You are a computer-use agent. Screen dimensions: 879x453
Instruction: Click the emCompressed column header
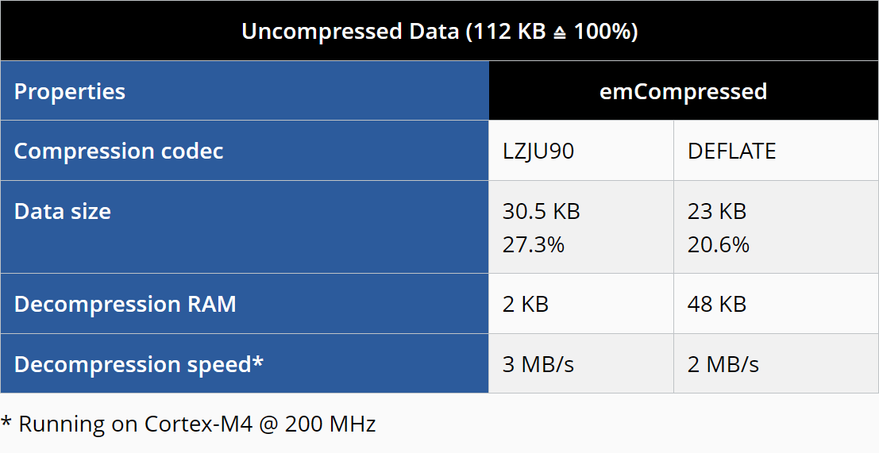pyautogui.click(x=684, y=90)
